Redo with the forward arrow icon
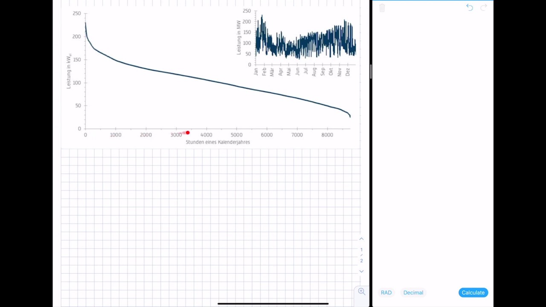The image size is (546, 307). pyautogui.click(x=484, y=7)
